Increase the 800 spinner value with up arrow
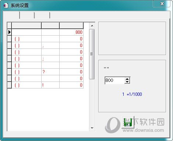The width and height of the screenshot is (173, 141). [x=127, y=79]
